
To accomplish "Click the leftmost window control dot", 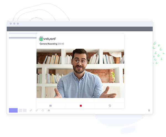I will tap(11, 24).
